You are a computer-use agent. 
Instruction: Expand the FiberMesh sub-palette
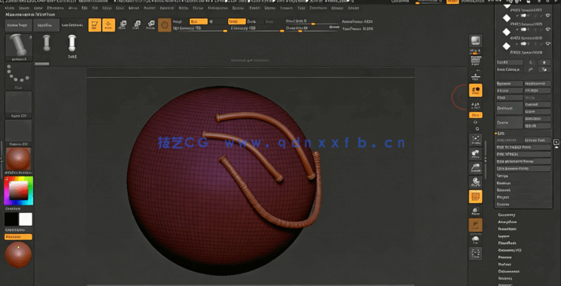(507, 243)
